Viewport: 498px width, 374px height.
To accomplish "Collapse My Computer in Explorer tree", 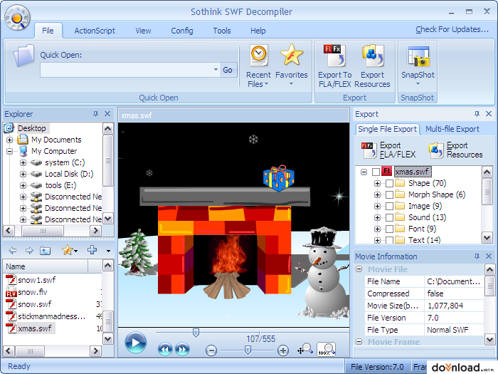I will [x=9, y=151].
